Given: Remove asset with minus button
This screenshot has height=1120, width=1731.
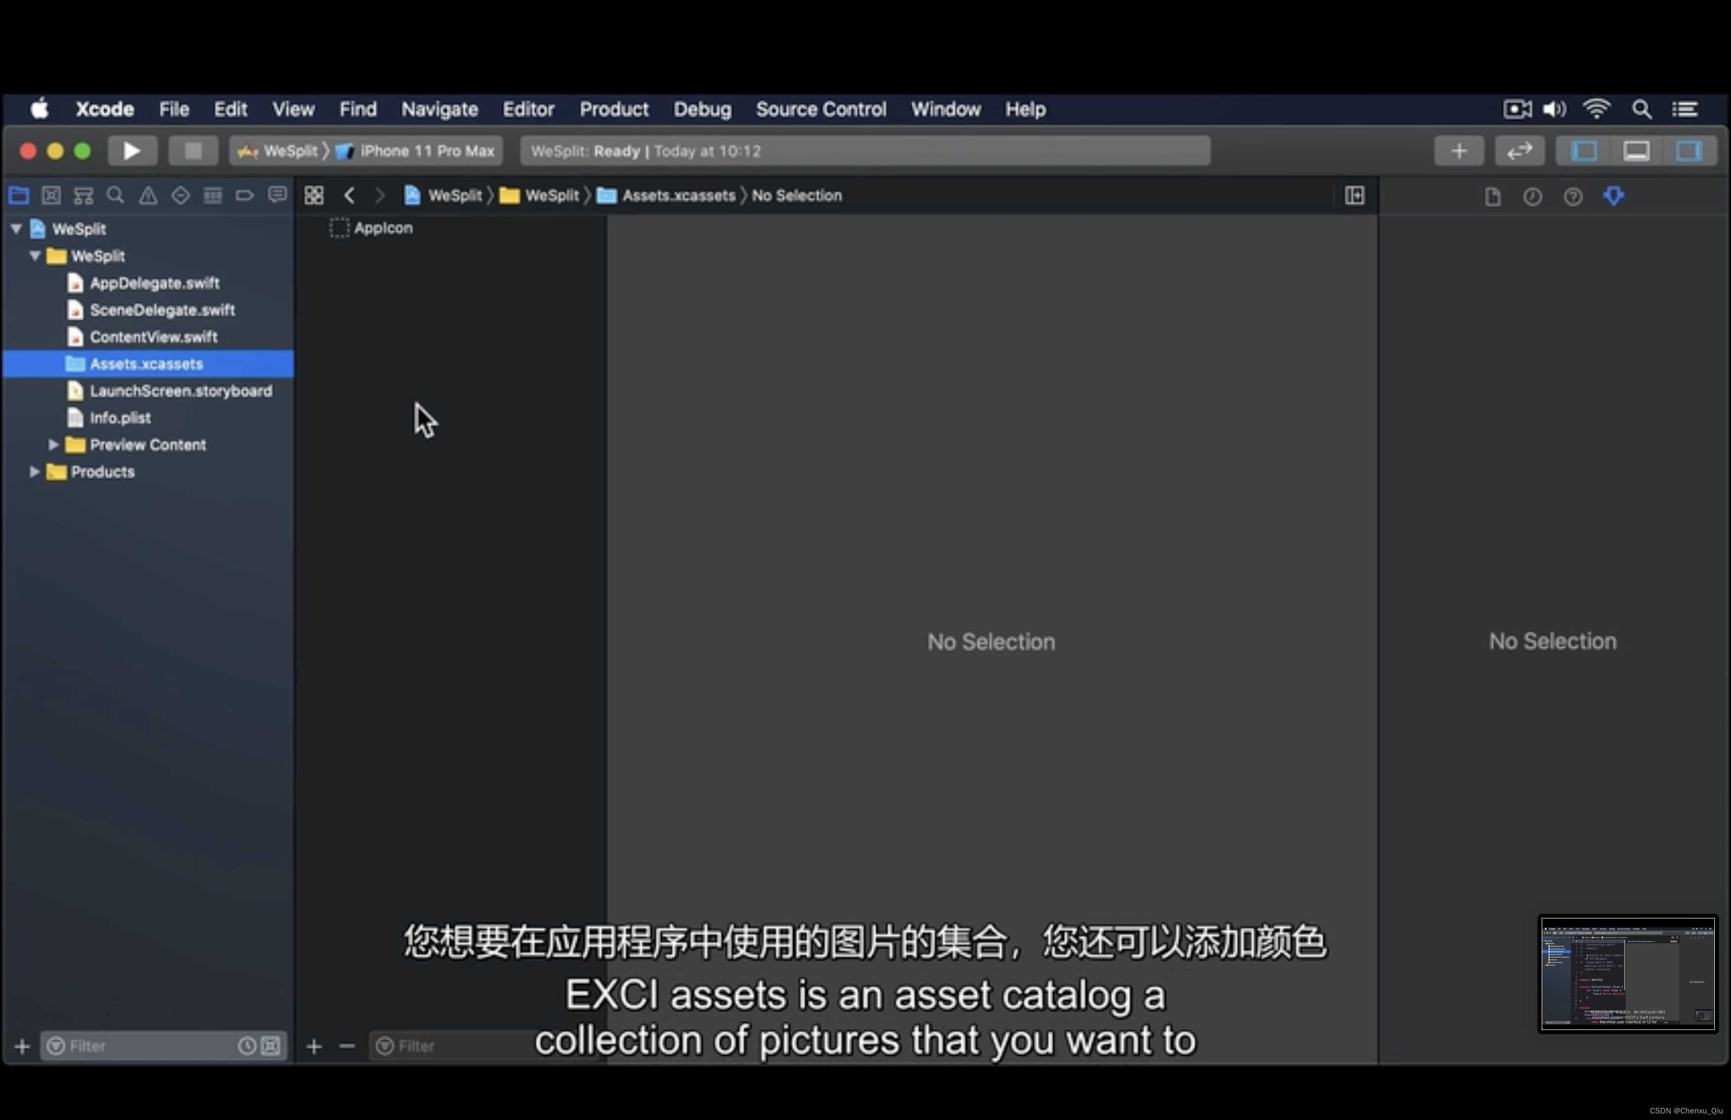Looking at the screenshot, I should [x=347, y=1046].
